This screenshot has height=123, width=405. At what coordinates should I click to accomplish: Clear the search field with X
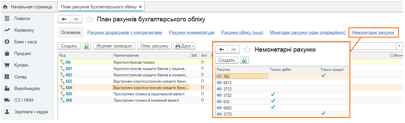400,46
